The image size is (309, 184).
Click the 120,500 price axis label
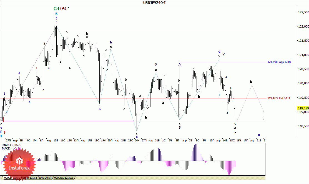[x=303, y=69]
